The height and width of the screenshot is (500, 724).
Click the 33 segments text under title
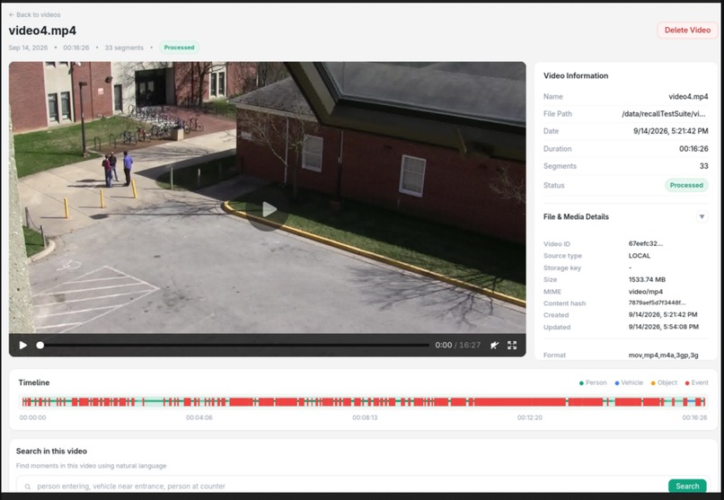pos(124,48)
